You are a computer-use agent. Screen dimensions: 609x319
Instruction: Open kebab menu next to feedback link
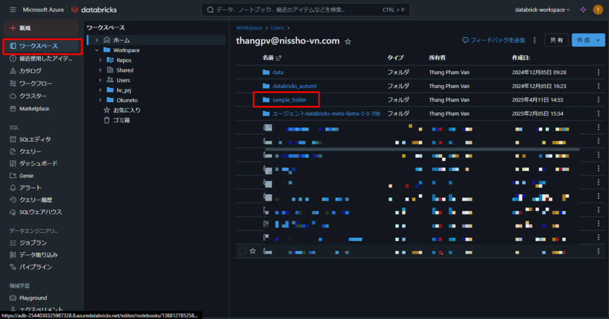(x=535, y=40)
